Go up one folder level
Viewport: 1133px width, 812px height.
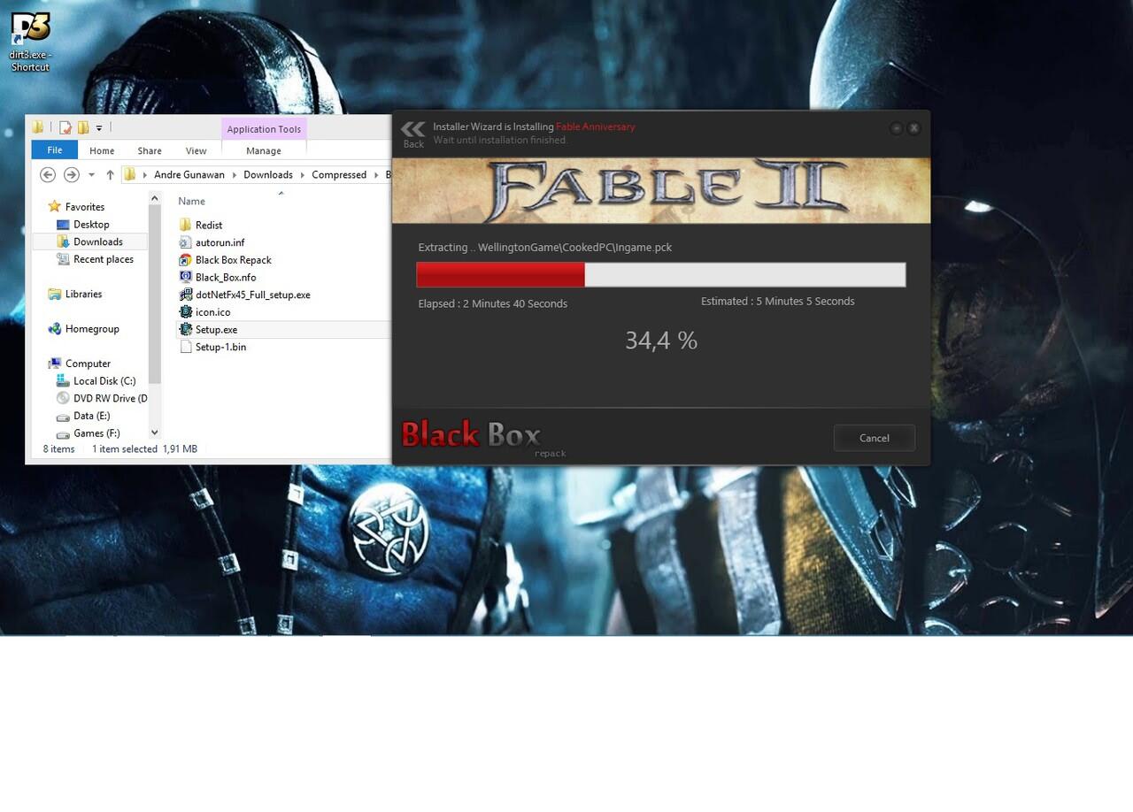[110, 175]
